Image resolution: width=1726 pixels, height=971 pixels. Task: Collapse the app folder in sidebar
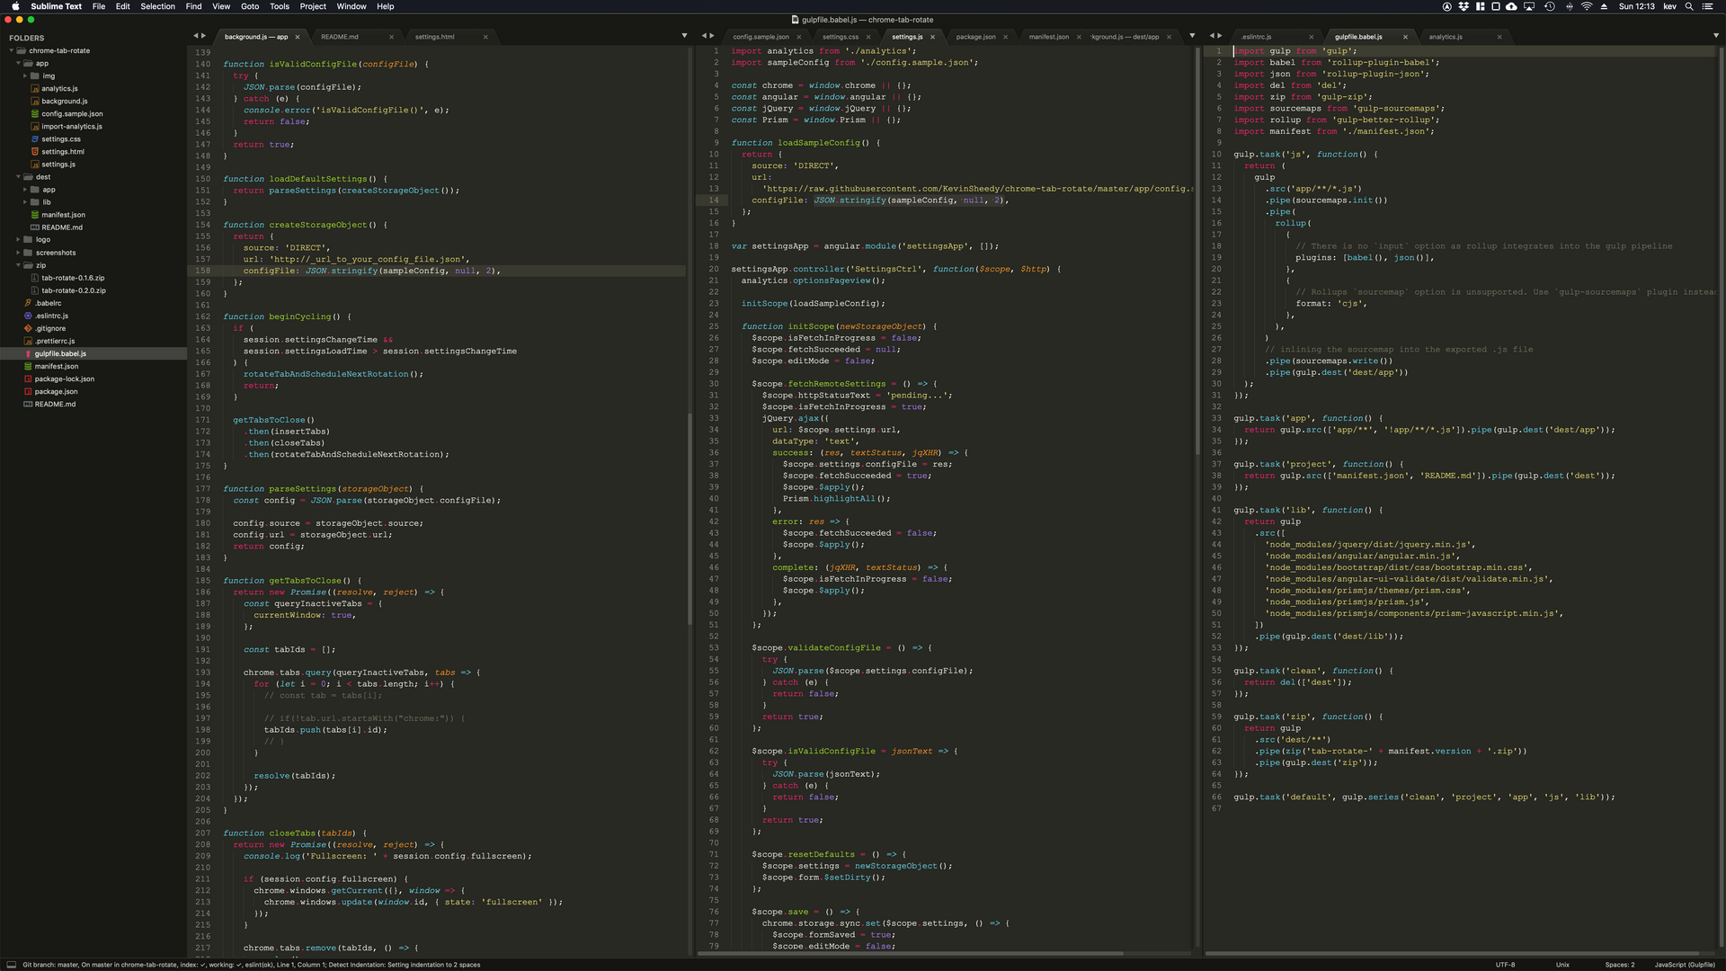click(x=18, y=64)
